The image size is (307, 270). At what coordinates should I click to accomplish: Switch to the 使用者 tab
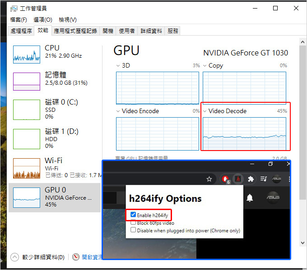127,31
